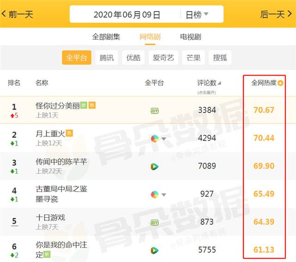Image resolution: width=296 pixels, height=262 pixels.
Task: Select 全平台 platform filter
Action: pyautogui.click(x=77, y=58)
